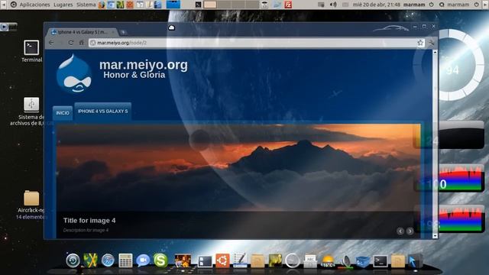Open a new browser tab

[x=123, y=32]
